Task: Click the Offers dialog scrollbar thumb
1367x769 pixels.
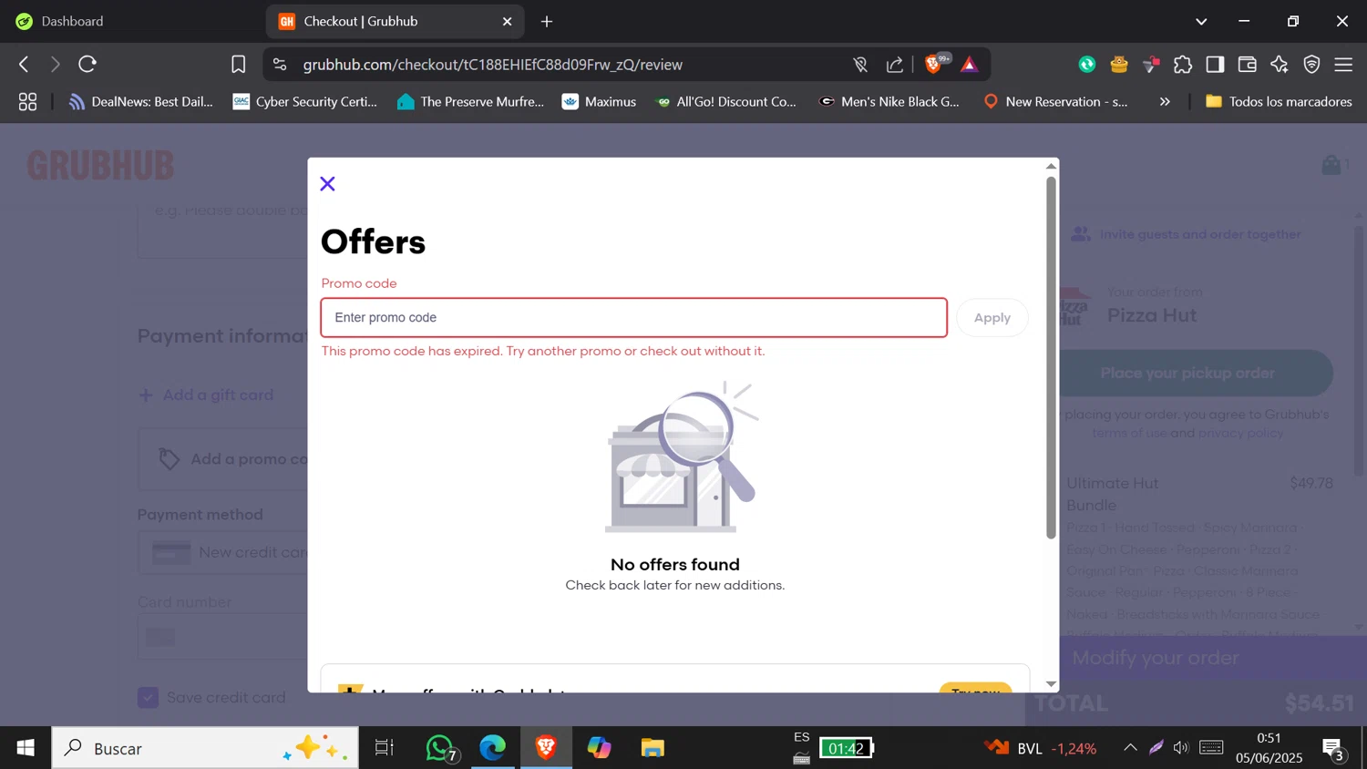Action: 1051,357
